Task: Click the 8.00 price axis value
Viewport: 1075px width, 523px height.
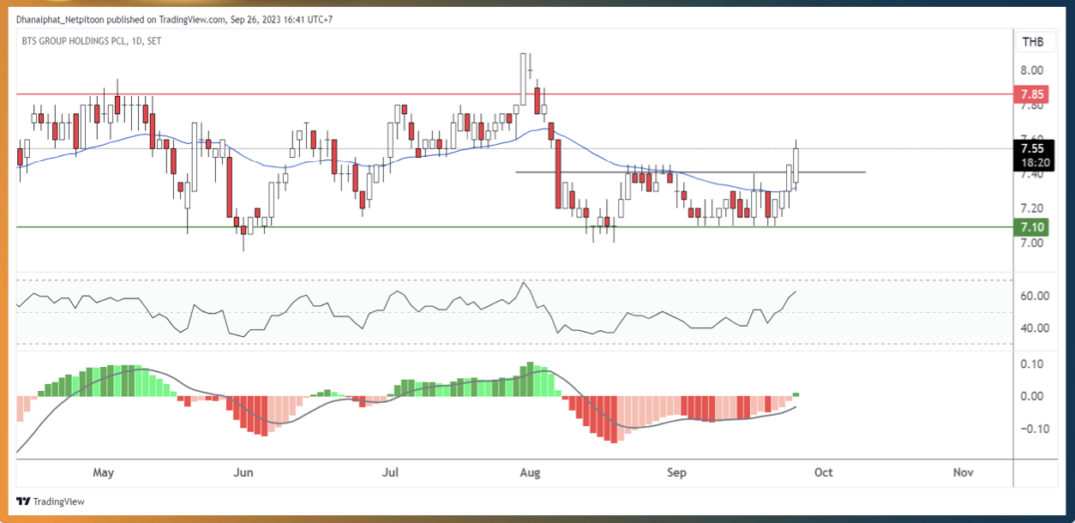Action: (1031, 70)
